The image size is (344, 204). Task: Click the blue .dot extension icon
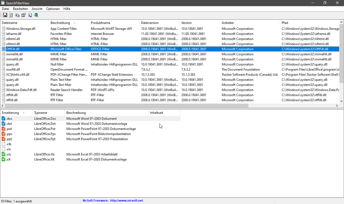[3, 123]
